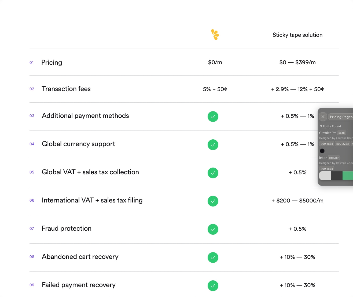The height and width of the screenshot is (297, 353).
Task: Click the dark gray palette swatch
Action: click(x=337, y=176)
